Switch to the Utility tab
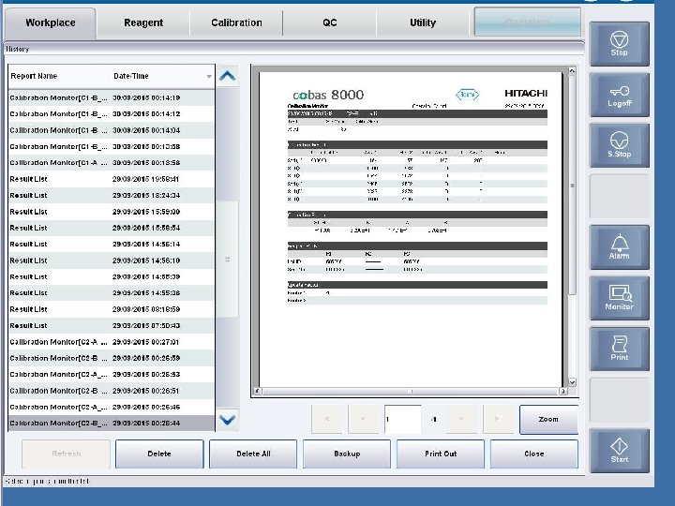The width and height of the screenshot is (675, 506). point(423,22)
